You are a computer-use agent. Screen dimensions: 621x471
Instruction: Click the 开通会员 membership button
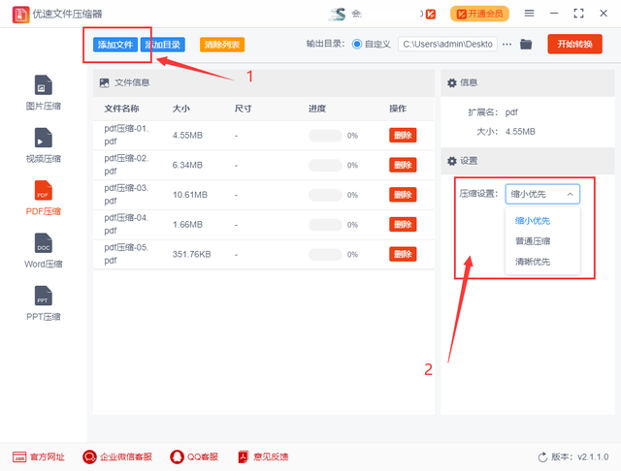point(479,14)
